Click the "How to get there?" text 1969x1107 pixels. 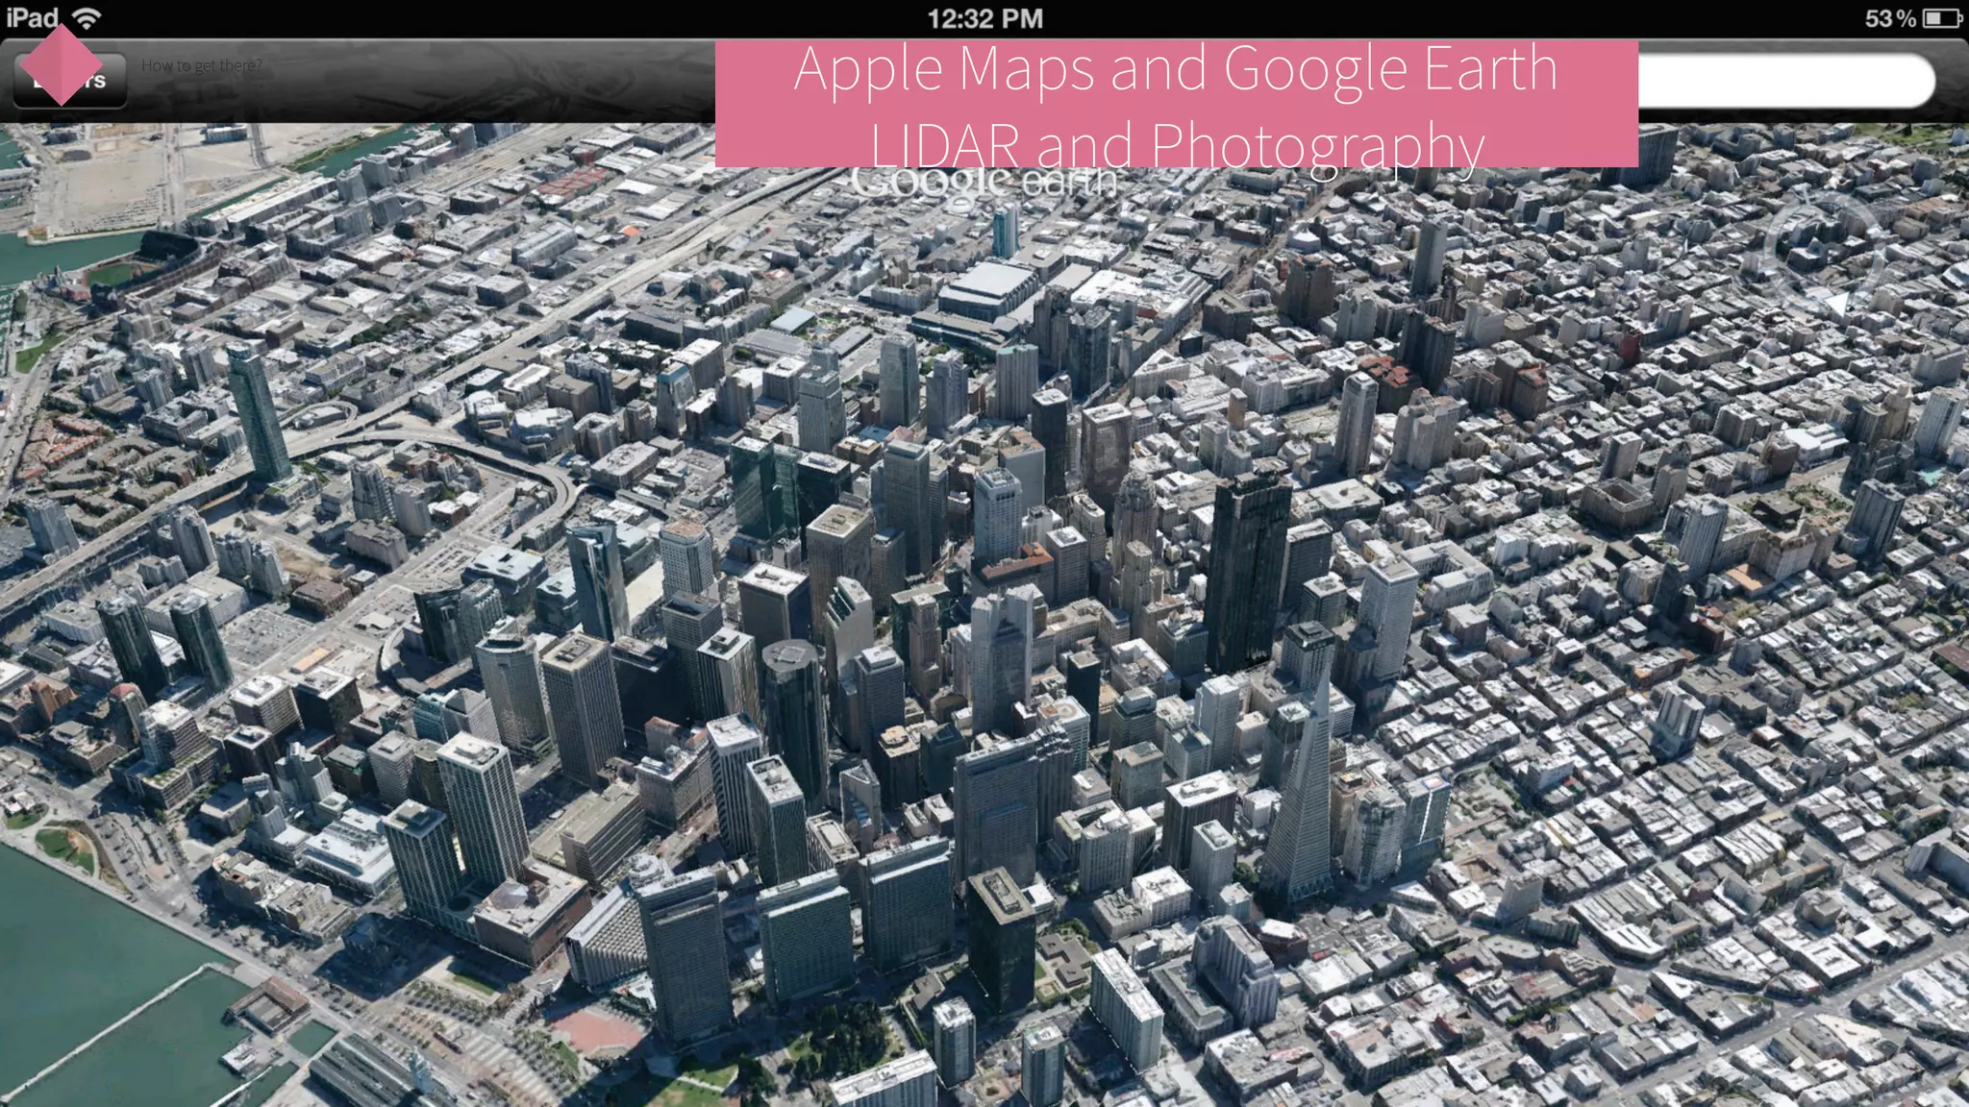[201, 65]
